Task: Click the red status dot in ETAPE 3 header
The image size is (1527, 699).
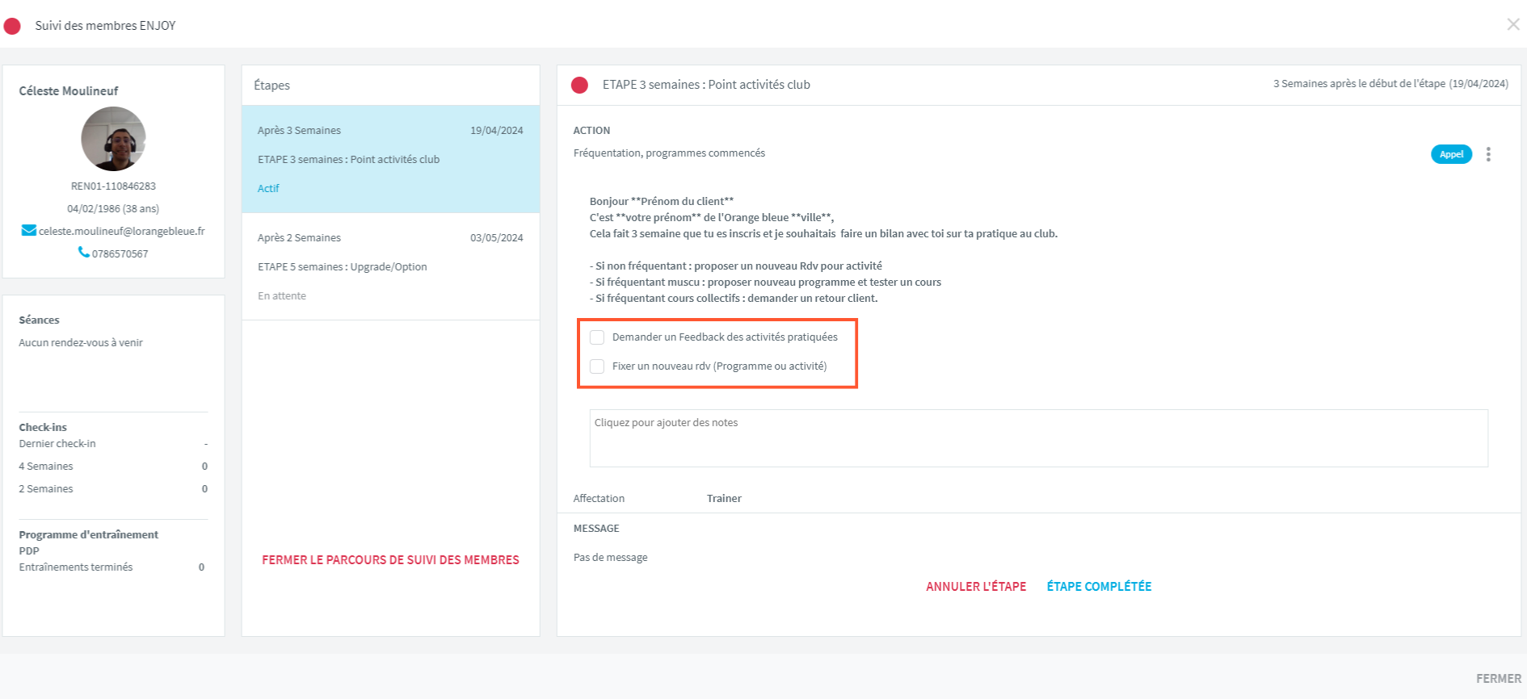Action: (x=579, y=85)
